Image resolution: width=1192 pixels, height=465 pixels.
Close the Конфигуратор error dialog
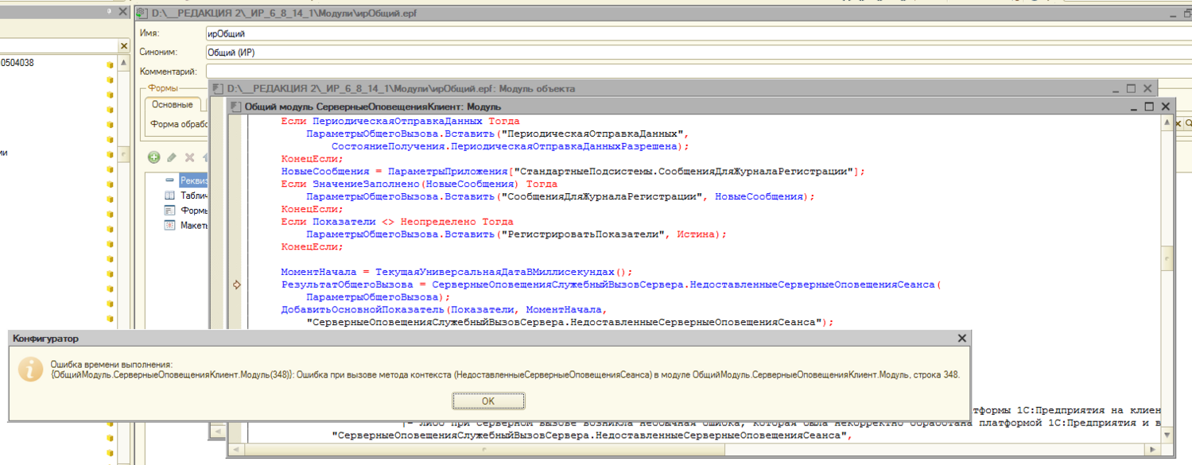[961, 338]
